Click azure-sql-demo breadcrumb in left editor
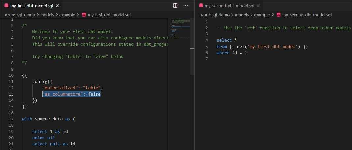Image resolution: width=352 pixels, height=150 pixels. coord(20,15)
